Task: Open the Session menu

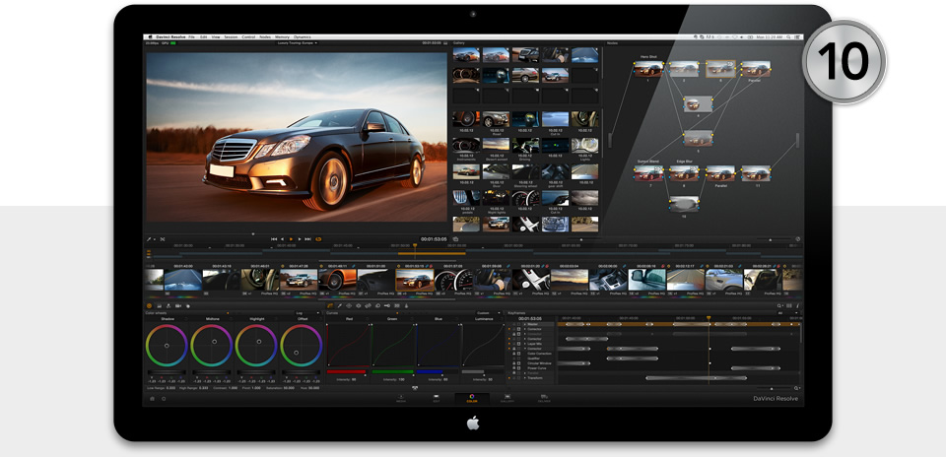Action: [230, 36]
